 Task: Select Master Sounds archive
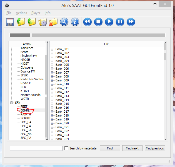click(31, 95)
